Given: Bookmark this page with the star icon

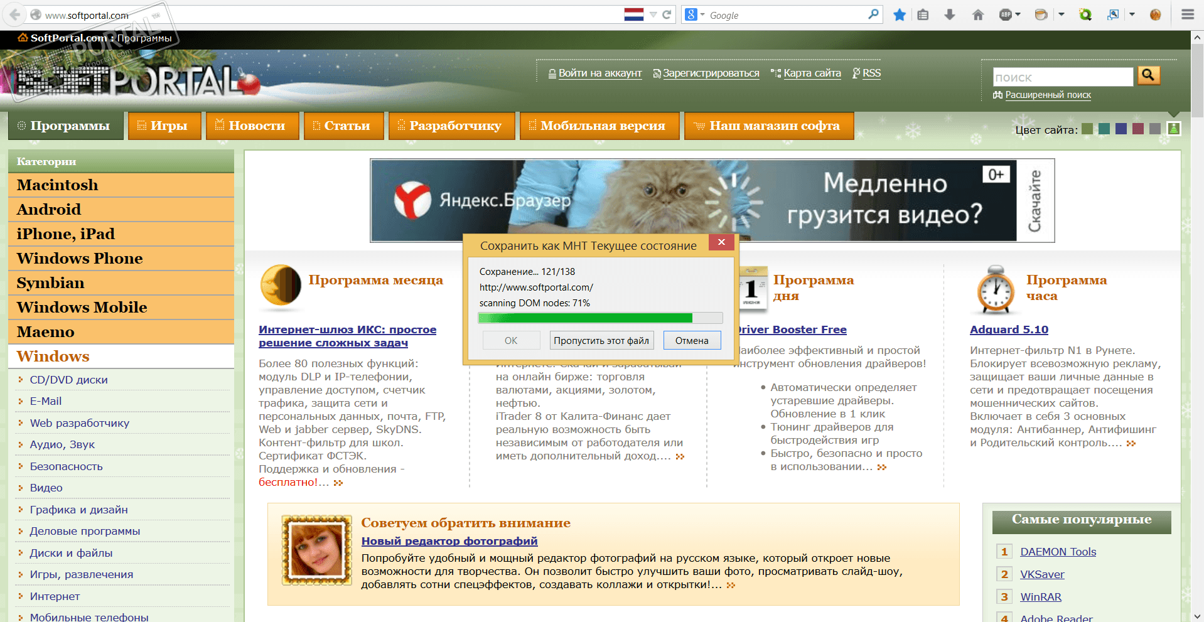Looking at the screenshot, I should (x=900, y=14).
